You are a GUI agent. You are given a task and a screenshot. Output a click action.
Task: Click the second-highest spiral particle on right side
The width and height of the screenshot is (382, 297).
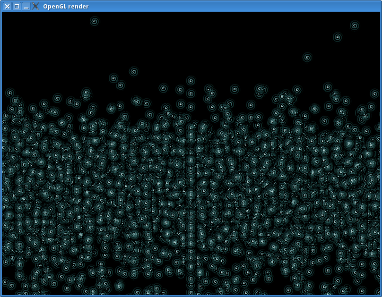click(x=338, y=37)
